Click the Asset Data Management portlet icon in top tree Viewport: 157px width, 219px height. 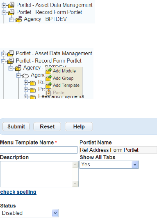(x=11, y=5)
